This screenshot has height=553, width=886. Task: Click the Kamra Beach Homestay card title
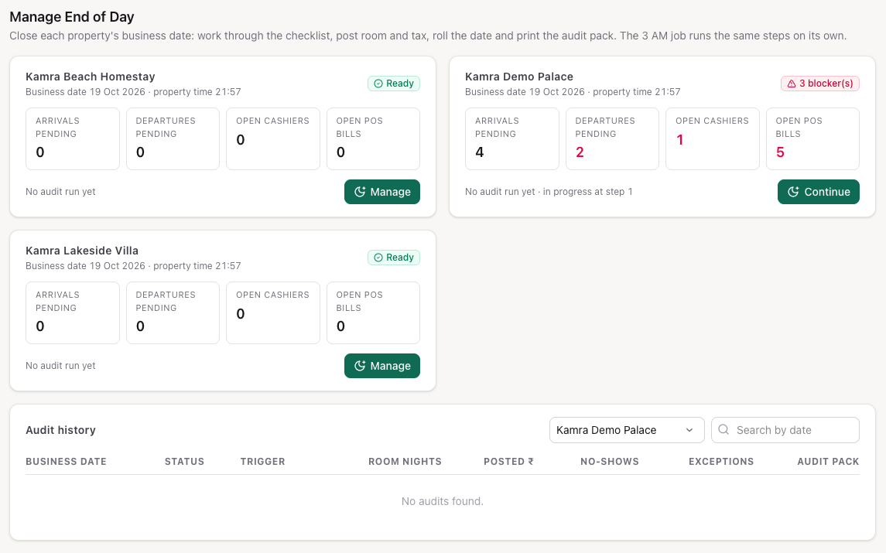coord(91,77)
